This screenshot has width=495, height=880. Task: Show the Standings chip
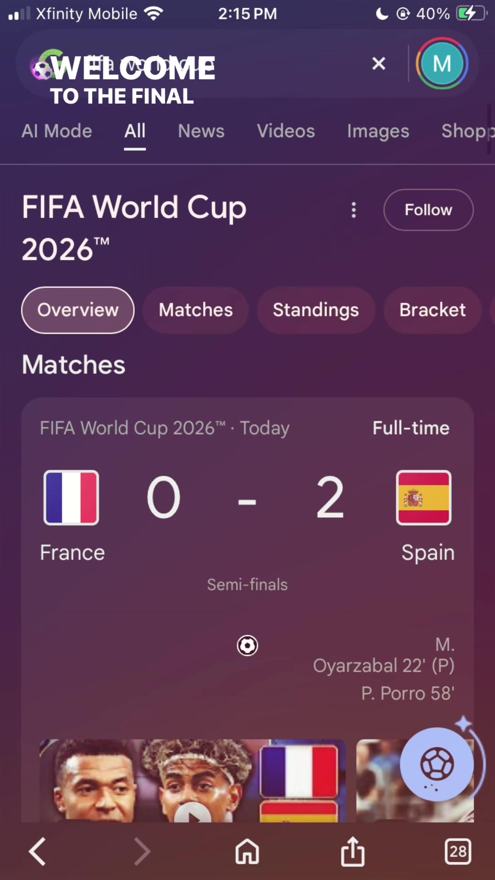(x=316, y=310)
